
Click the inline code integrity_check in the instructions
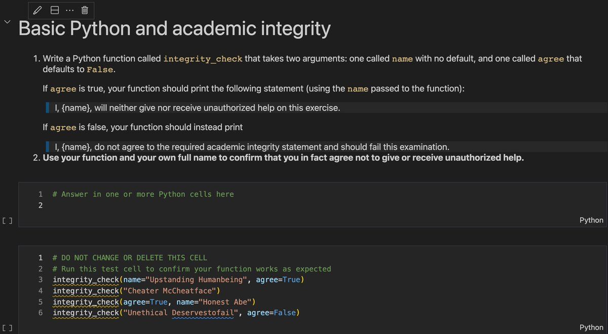click(203, 59)
